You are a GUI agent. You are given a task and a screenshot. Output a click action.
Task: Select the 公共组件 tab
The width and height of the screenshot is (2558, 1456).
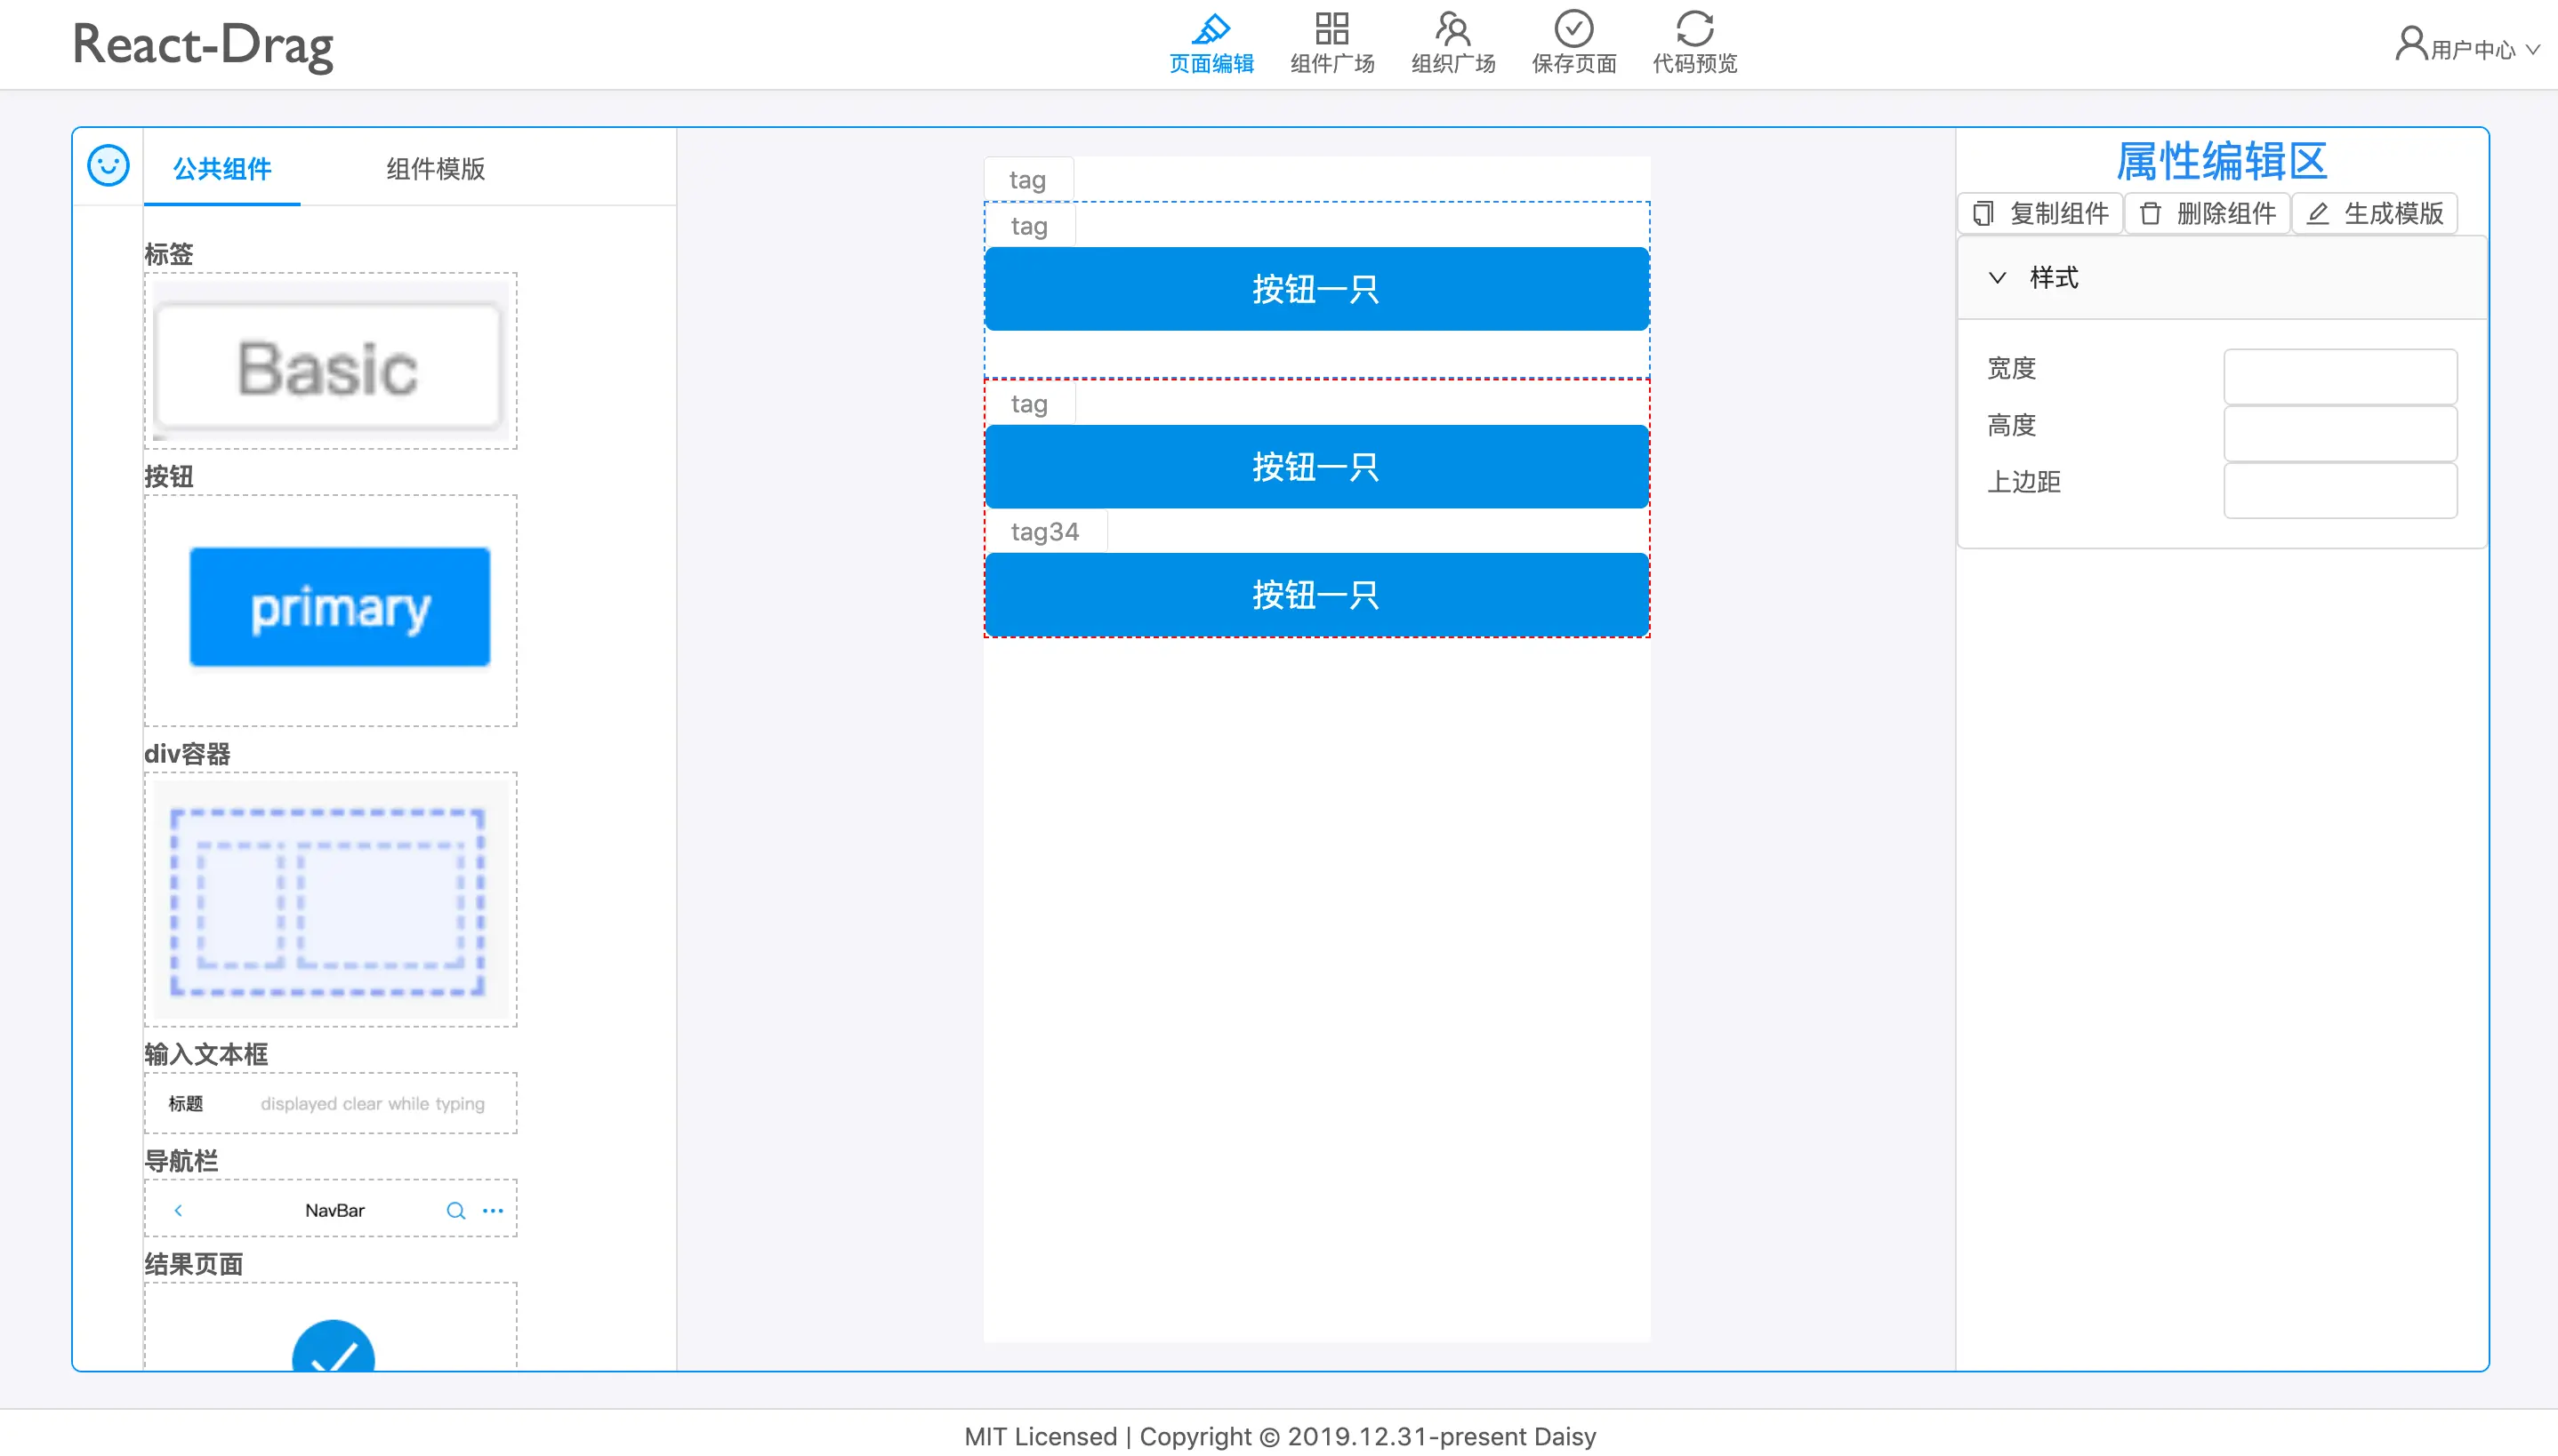[222, 168]
